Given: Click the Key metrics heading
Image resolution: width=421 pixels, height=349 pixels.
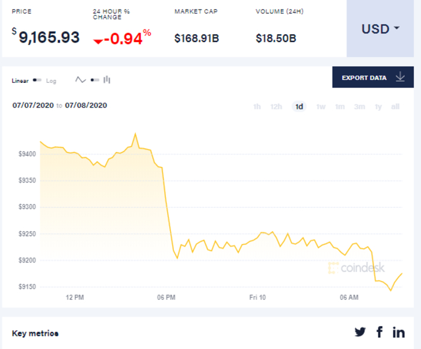Looking at the screenshot, I should point(35,333).
